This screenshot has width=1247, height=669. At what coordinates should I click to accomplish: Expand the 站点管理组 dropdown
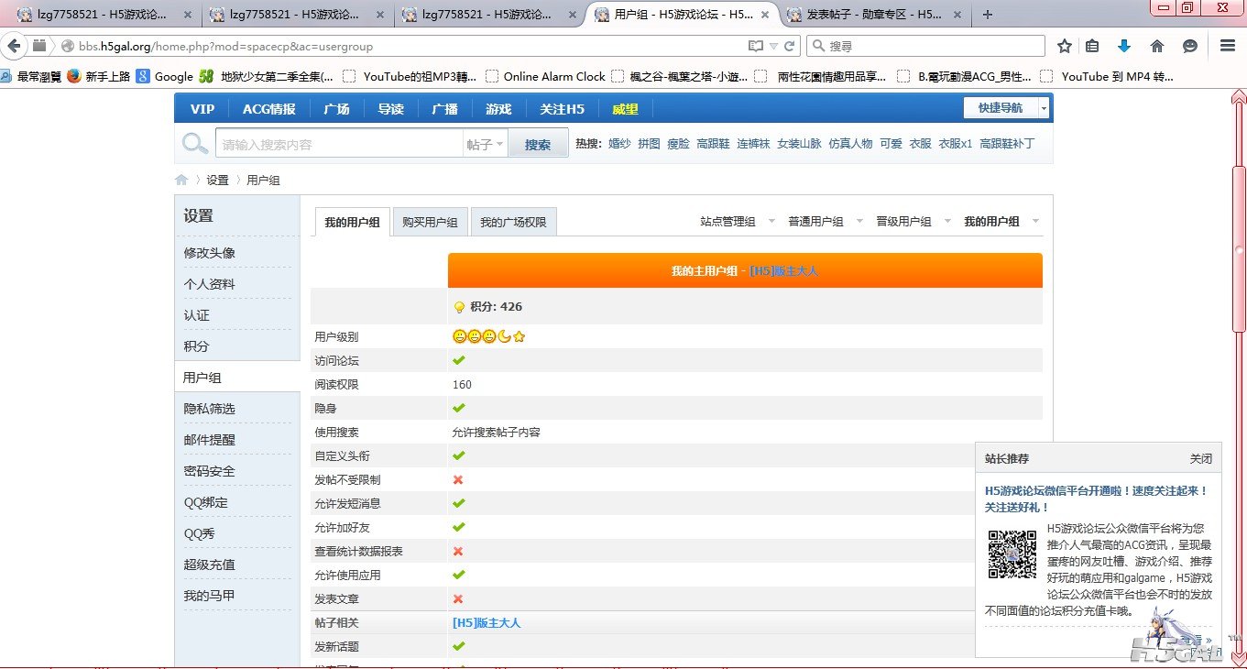click(x=771, y=222)
